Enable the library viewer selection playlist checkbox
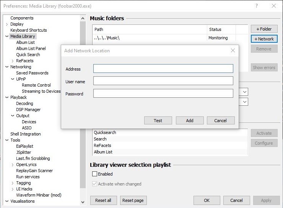Screen dimensions: 283x208 point(95,174)
